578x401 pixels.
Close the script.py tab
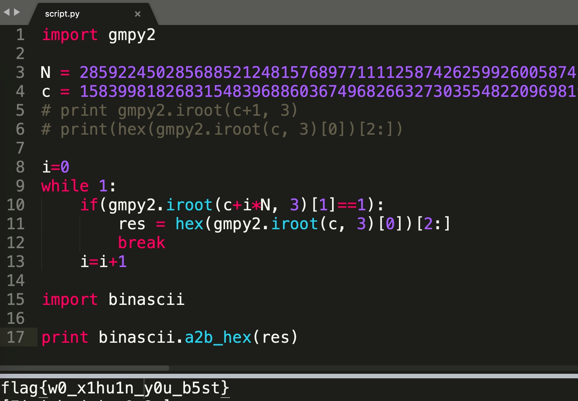(x=138, y=14)
